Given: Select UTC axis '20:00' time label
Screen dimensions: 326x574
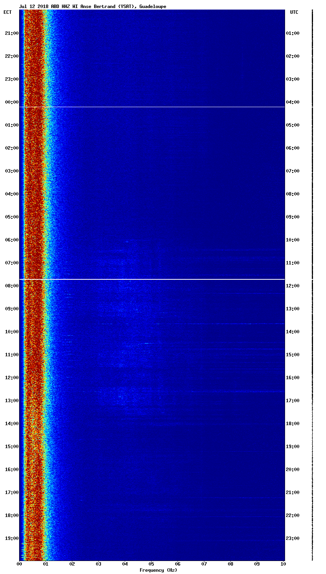Looking at the screenshot, I should [293, 470].
